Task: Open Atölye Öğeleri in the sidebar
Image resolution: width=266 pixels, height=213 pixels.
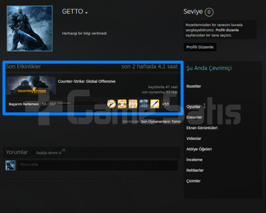Action: tap(199, 149)
